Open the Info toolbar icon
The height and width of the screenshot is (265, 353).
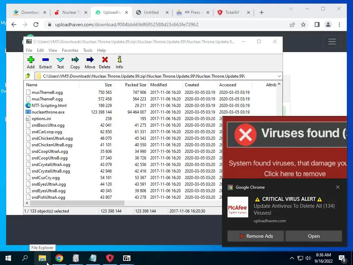point(119,62)
